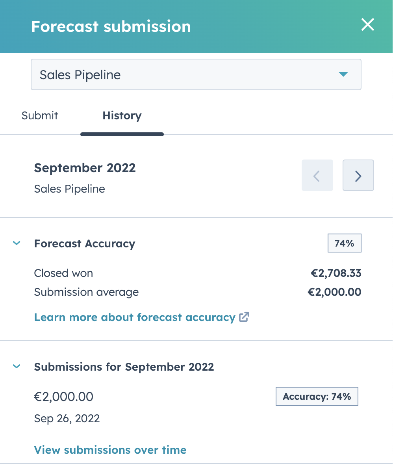
Task: Click the Submissions for September 2022 title
Action: click(124, 367)
